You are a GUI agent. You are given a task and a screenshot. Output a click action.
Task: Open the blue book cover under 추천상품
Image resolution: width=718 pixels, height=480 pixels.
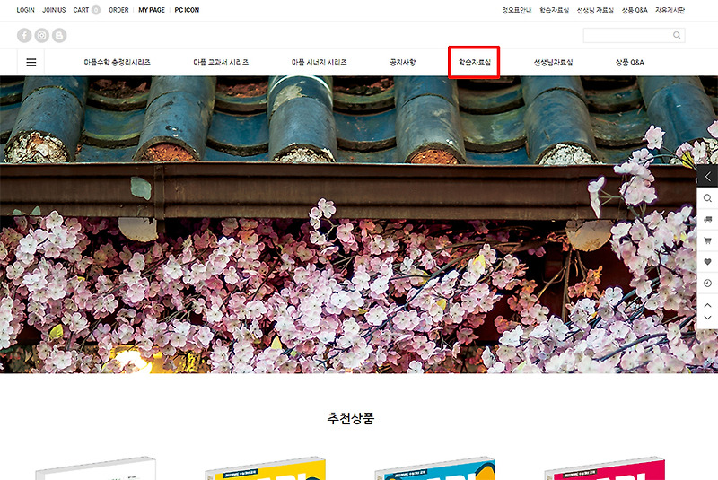pos(435,468)
